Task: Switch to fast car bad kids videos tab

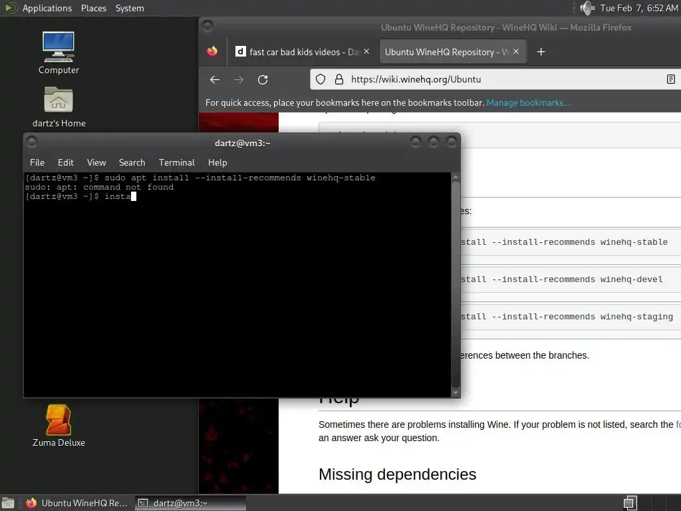Action: pos(303,52)
